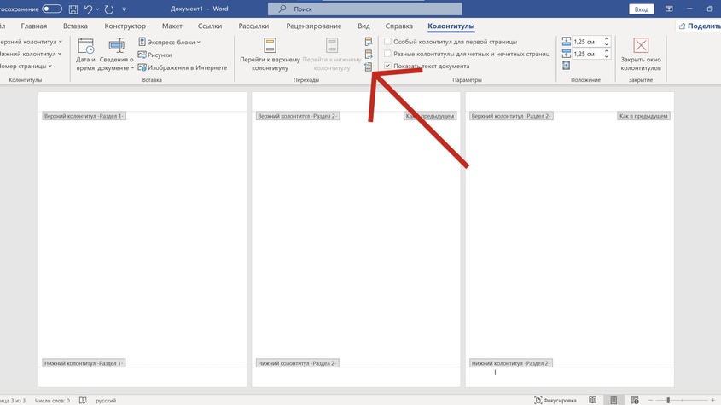Click the Link to Previous icon

coord(368,67)
